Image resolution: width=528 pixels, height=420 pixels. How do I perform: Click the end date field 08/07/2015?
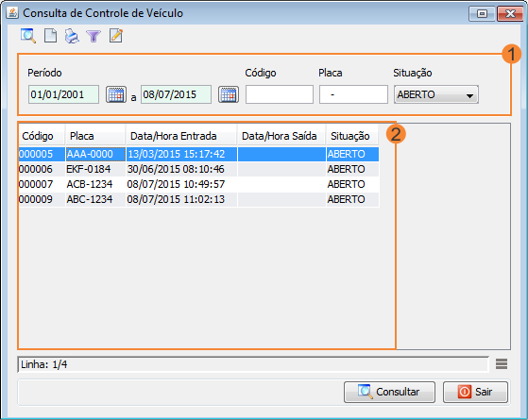(x=176, y=94)
